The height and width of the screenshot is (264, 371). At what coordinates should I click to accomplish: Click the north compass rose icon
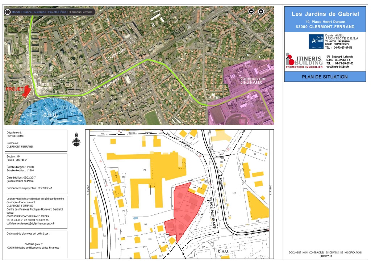(76, 141)
